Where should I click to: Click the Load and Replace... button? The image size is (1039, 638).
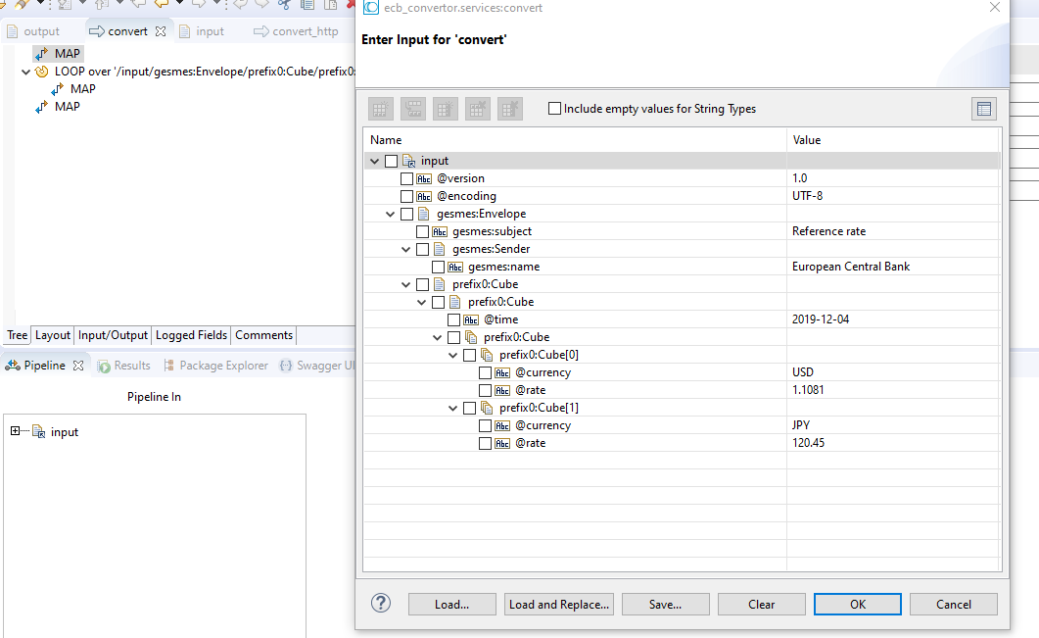(558, 604)
